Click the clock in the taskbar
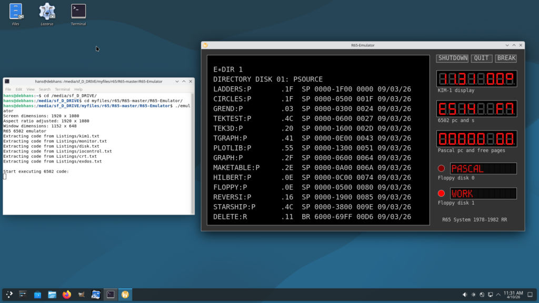 click(513, 295)
